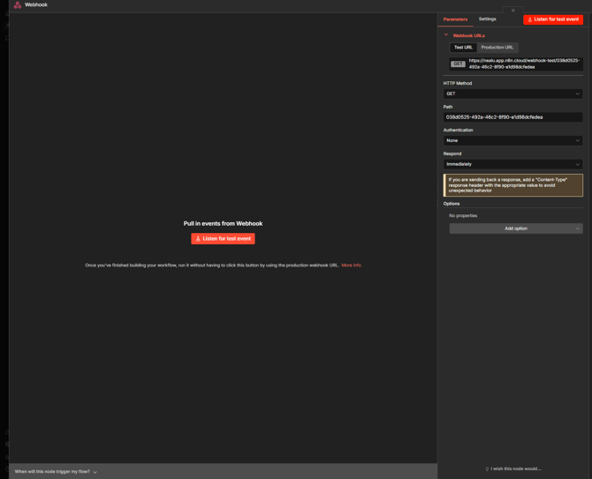The height and width of the screenshot is (479, 592).
Task: Click the Options section label
Action: pos(452,204)
